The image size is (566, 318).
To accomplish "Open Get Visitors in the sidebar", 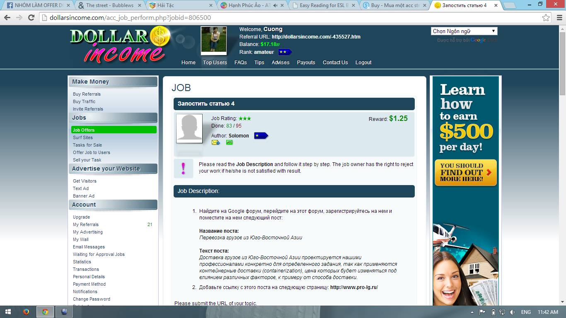I will point(85,181).
